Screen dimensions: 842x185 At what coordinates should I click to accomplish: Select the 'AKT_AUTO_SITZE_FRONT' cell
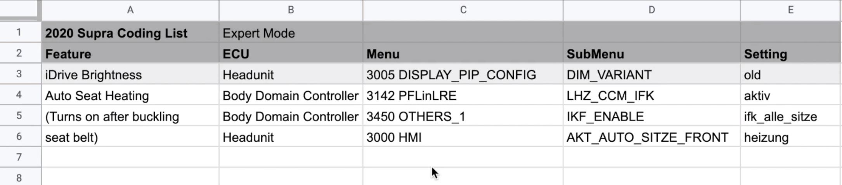tap(652, 137)
